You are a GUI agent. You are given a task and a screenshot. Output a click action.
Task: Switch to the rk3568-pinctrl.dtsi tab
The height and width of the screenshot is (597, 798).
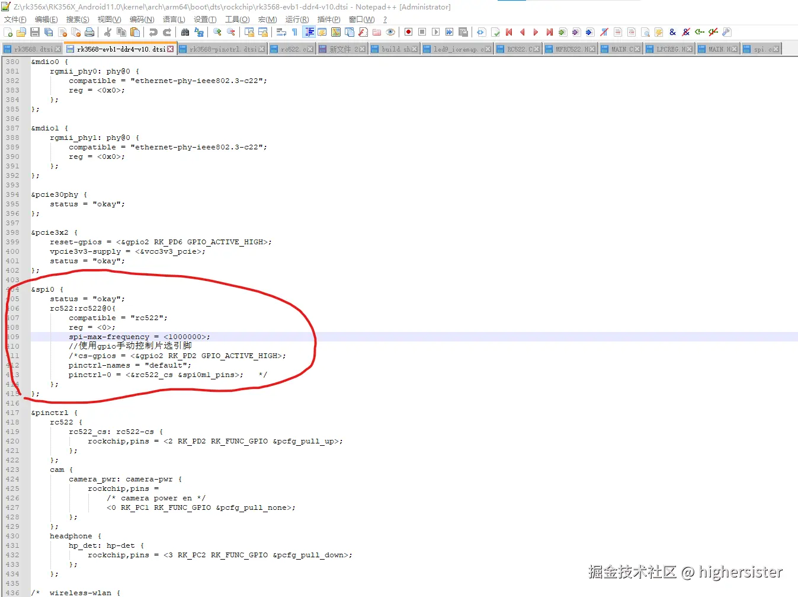click(x=222, y=49)
